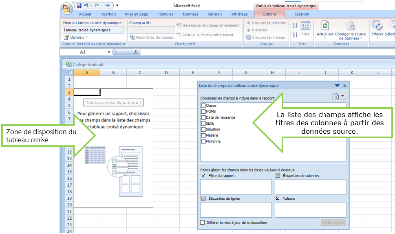
Task: Click the Étiquettes de colonnes drop zone
Action: [311, 187]
